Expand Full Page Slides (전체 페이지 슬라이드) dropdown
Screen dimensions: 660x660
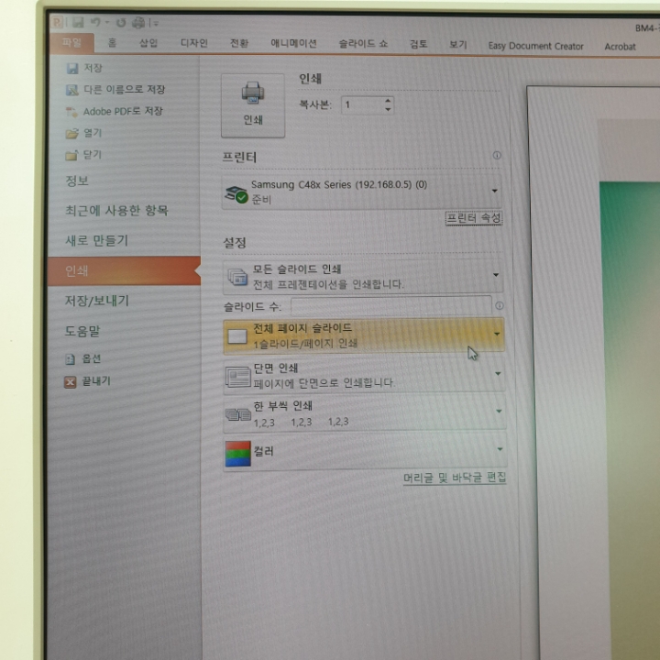(364, 335)
